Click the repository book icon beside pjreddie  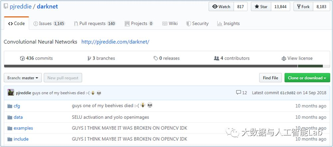pyautogui.click(x=6, y=6)
